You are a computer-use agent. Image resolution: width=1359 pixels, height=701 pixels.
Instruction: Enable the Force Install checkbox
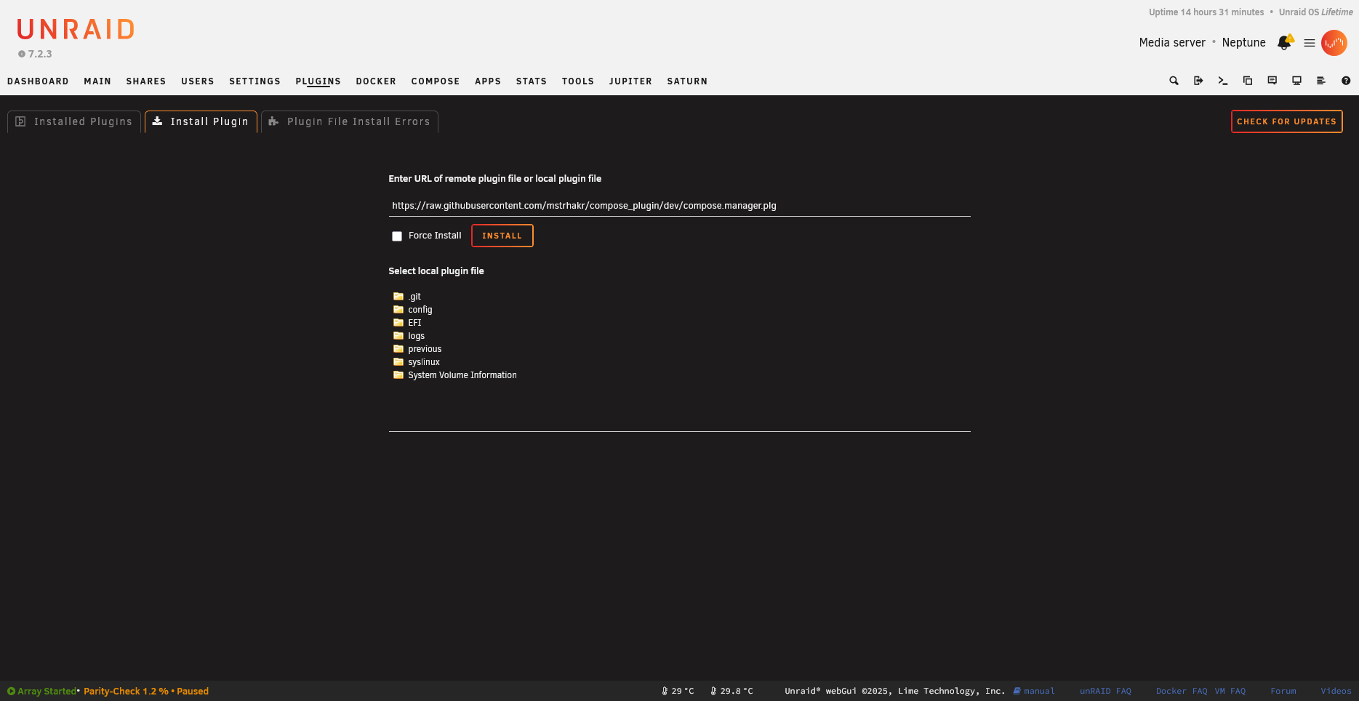click(397, 236)
